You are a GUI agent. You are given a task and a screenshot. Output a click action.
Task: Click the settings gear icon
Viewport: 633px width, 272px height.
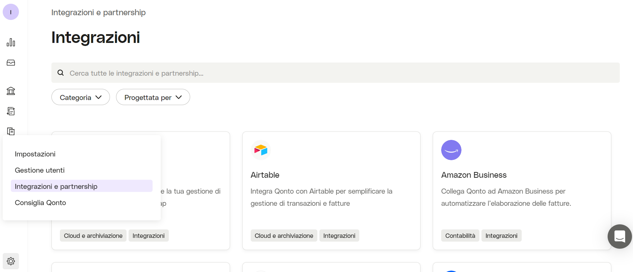pos(11,261)
